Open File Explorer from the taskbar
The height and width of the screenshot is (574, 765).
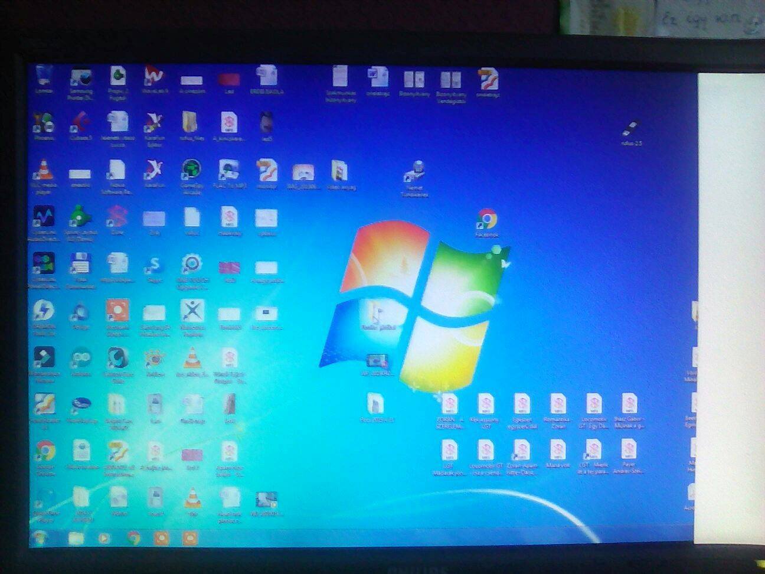(76, 537)
